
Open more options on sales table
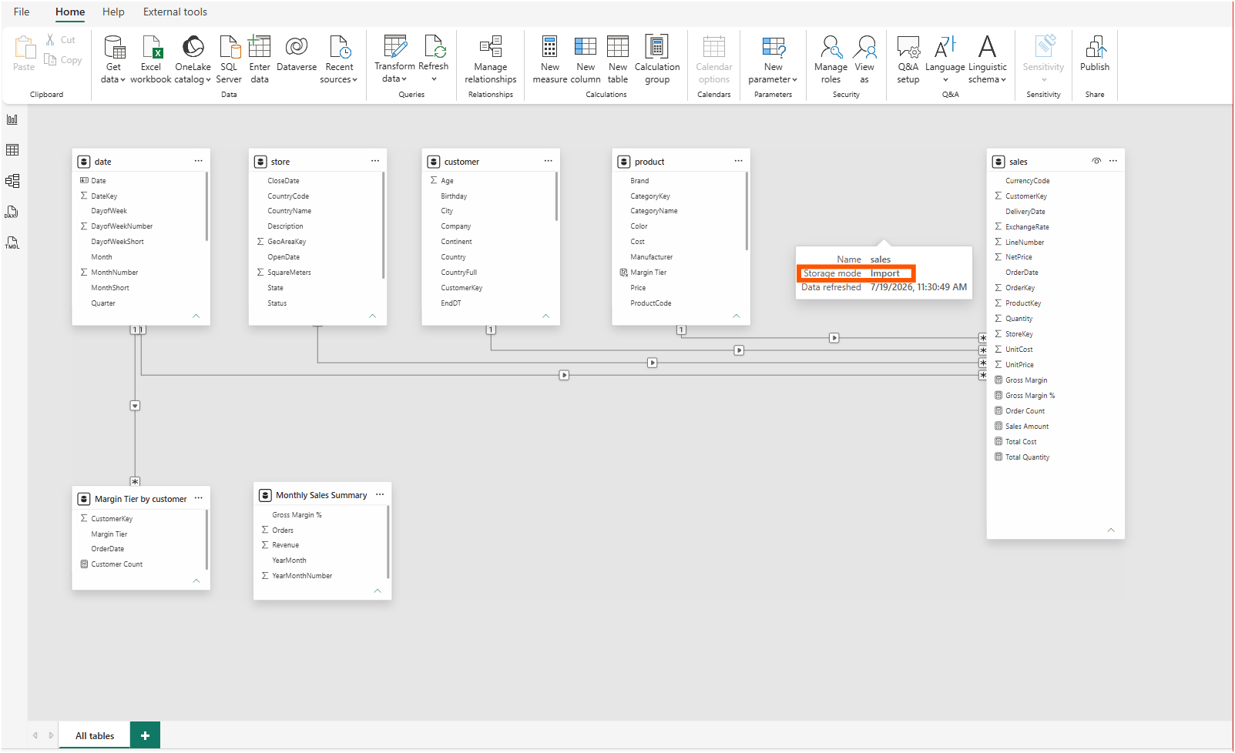(1113, 161)
